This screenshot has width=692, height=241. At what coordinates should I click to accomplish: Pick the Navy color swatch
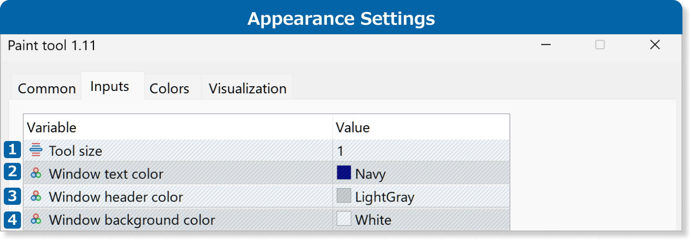tap(344, 173)
